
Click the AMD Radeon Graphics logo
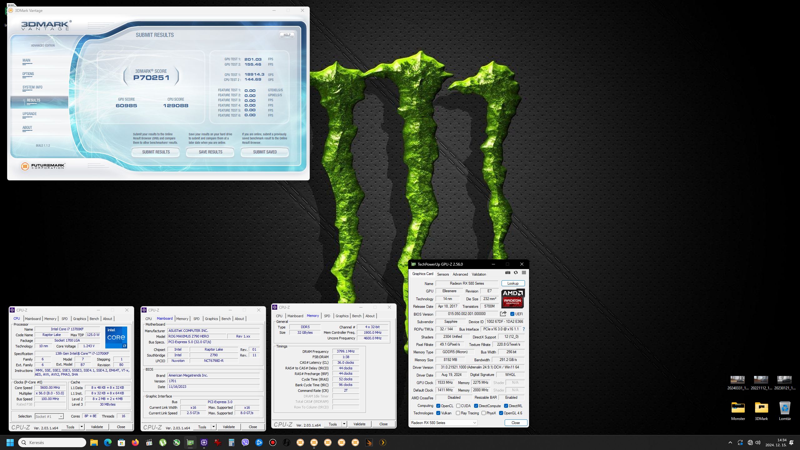(513, 299)
